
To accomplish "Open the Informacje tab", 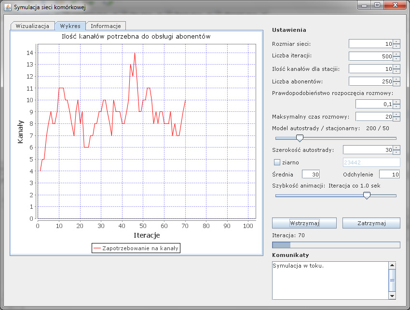I will 106,26.
